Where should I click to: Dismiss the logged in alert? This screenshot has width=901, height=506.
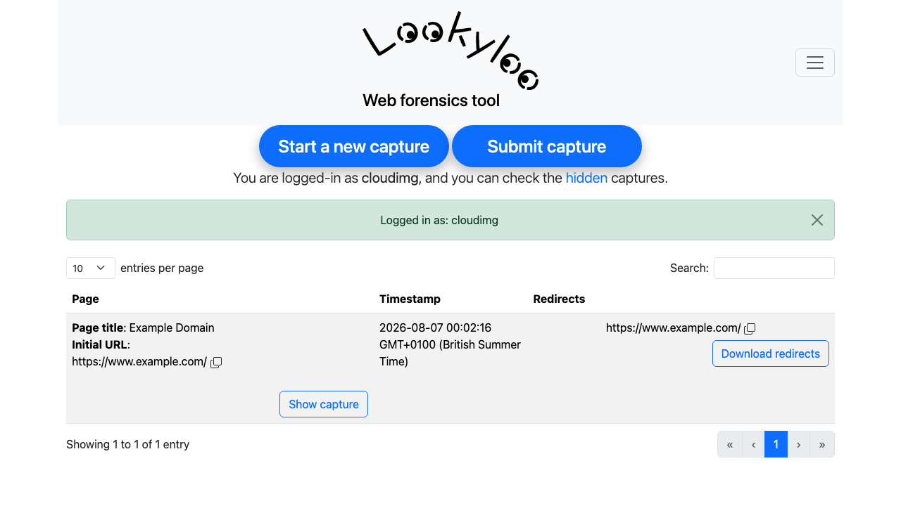(x=817, y=220)
